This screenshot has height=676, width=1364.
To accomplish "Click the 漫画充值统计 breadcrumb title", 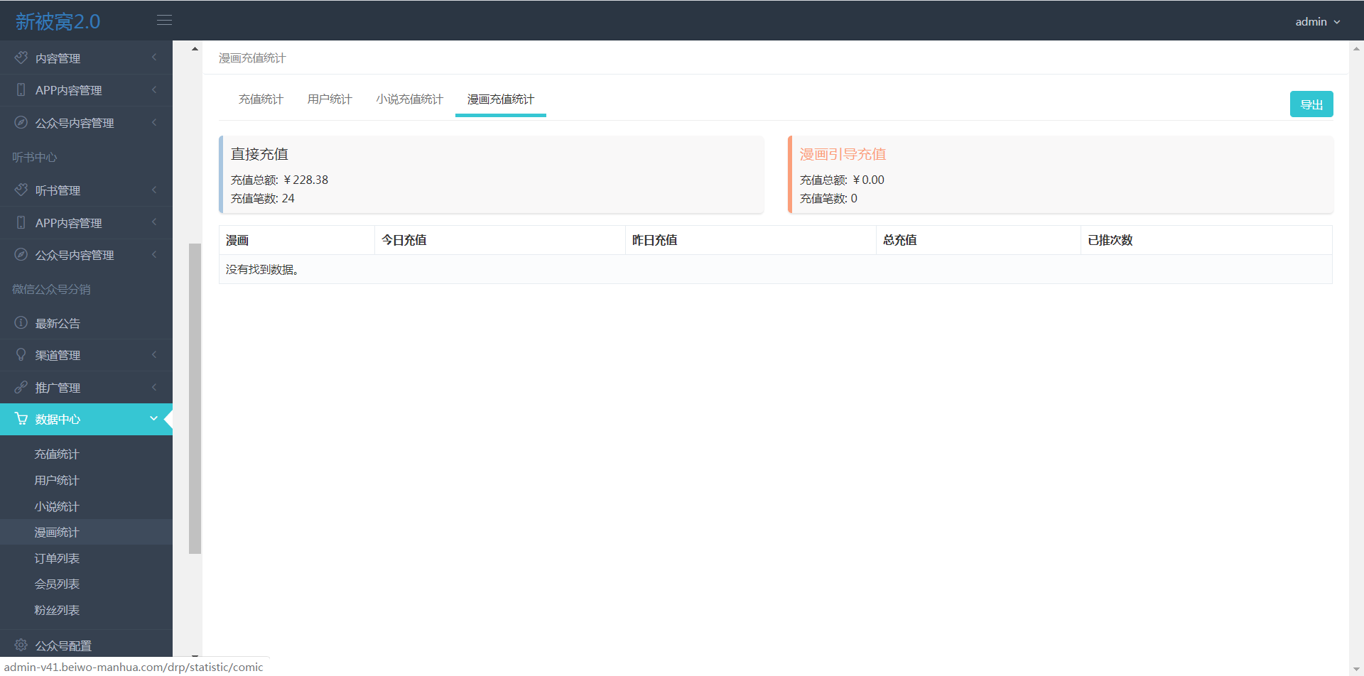I will point(252,58).
